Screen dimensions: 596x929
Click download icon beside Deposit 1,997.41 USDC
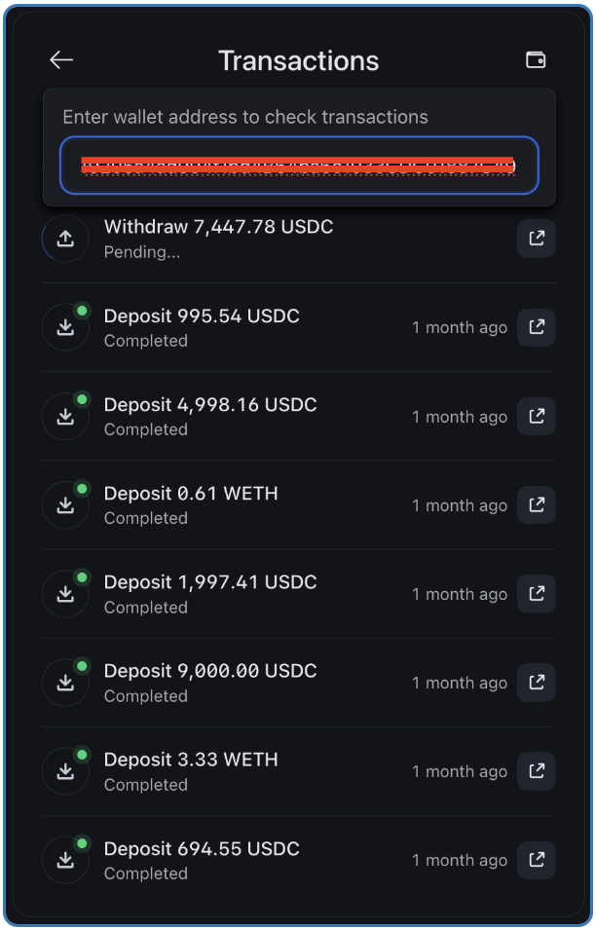65,594
